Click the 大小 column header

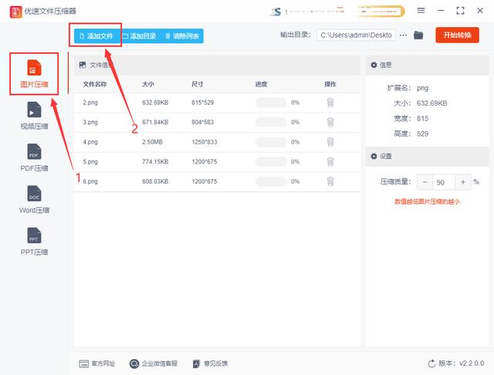tap(148, 84)
